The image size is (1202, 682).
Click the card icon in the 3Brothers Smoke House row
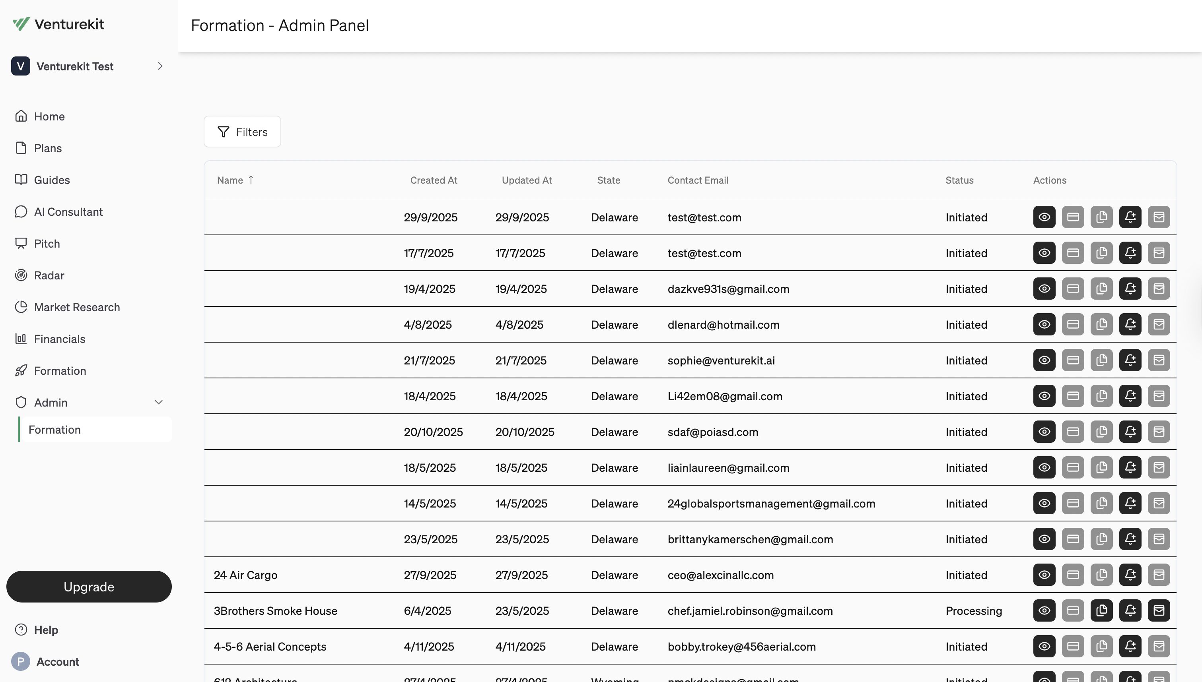click(1073, 610)
